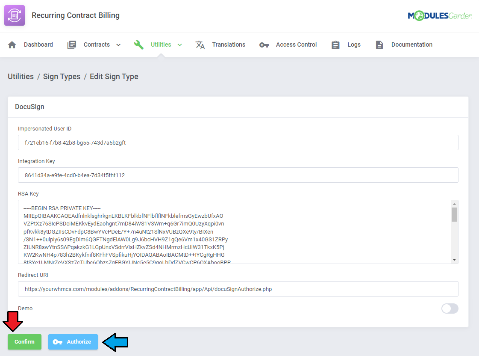Open the Logs page
The height and width of the screenshot is (356, 479).
click(354, 44)
